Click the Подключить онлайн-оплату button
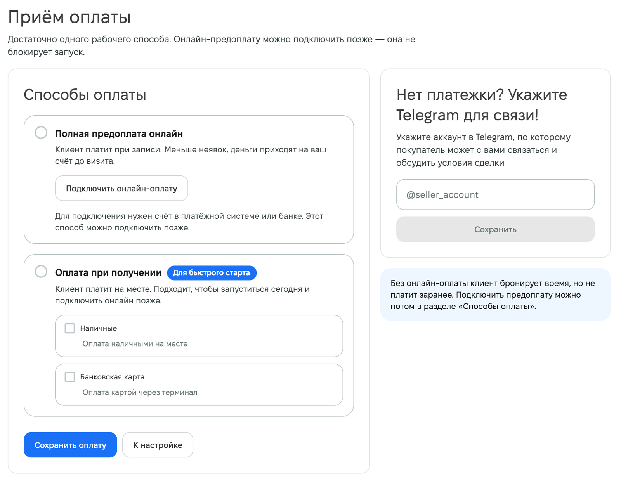621x480 pixels. click(121, 188)
